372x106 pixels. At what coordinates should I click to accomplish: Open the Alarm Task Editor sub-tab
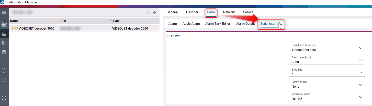point(218,24)
